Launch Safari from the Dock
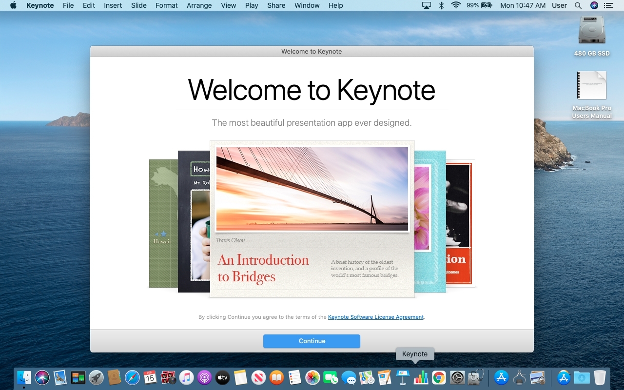Screen dimensions: 624x390 tap(132, 377)
